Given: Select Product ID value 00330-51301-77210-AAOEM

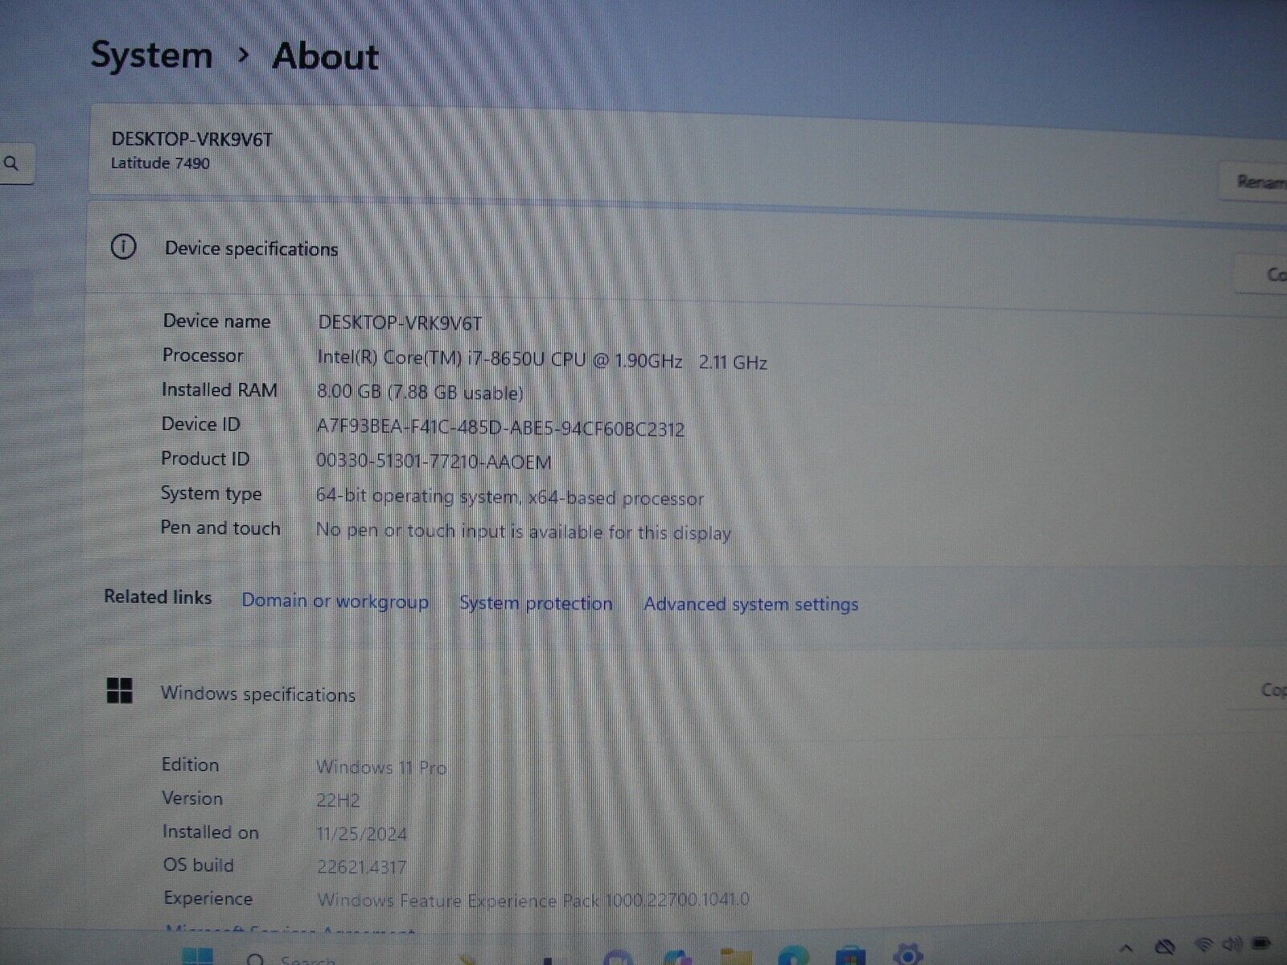Looking at the screenshot, I should coord(434,462).
